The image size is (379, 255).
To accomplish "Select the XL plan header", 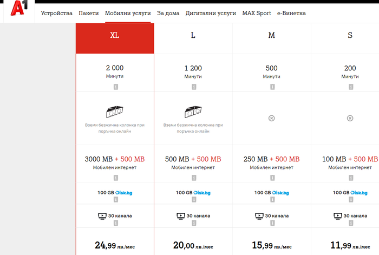I will (115, 38).
